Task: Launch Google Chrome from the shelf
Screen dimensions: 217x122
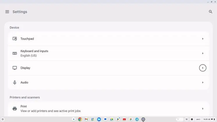Action: [80, 119]
